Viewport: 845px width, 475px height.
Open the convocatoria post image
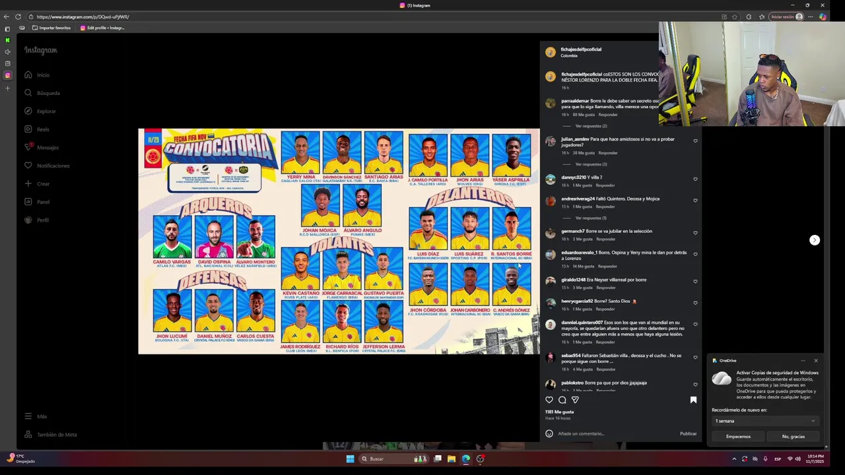pyautogui.click(x=339, y=241)
